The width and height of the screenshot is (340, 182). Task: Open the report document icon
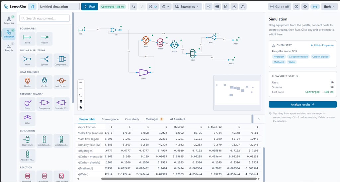tap(226, 7)
